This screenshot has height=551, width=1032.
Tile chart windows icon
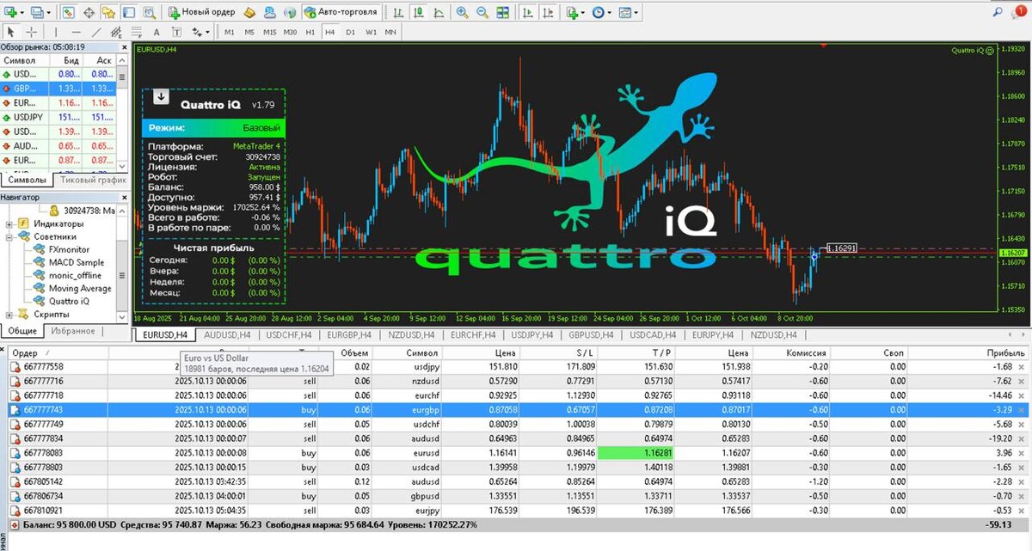pos(502,12)
